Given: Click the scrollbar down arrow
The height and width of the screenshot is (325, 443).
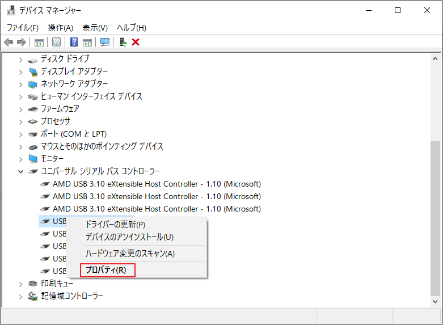Looking at the screenshot, I should tap(435, 302).
